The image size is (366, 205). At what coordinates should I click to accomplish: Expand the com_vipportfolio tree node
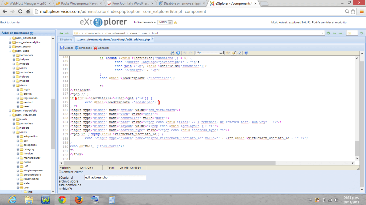[10, 111]
